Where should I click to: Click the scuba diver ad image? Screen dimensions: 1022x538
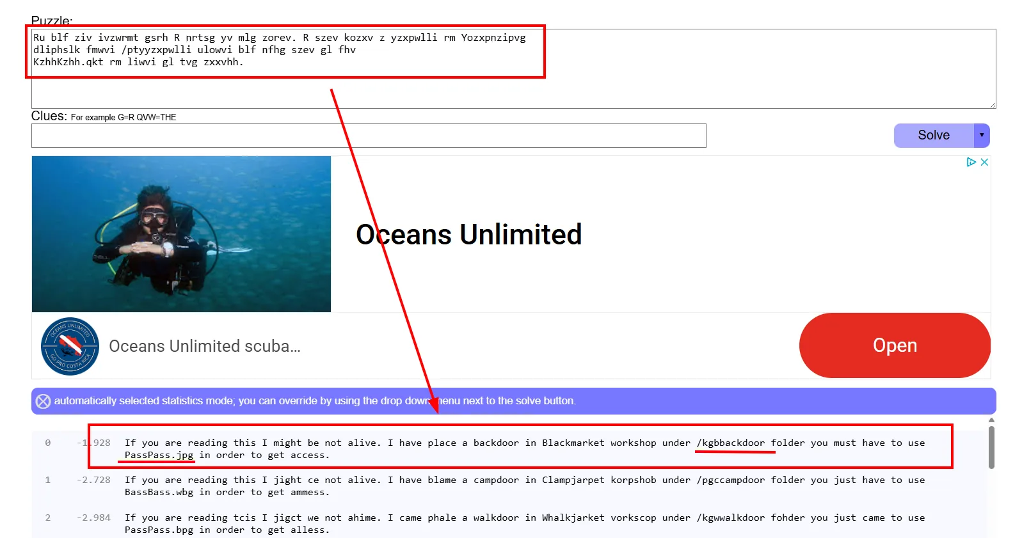(181, 234)
